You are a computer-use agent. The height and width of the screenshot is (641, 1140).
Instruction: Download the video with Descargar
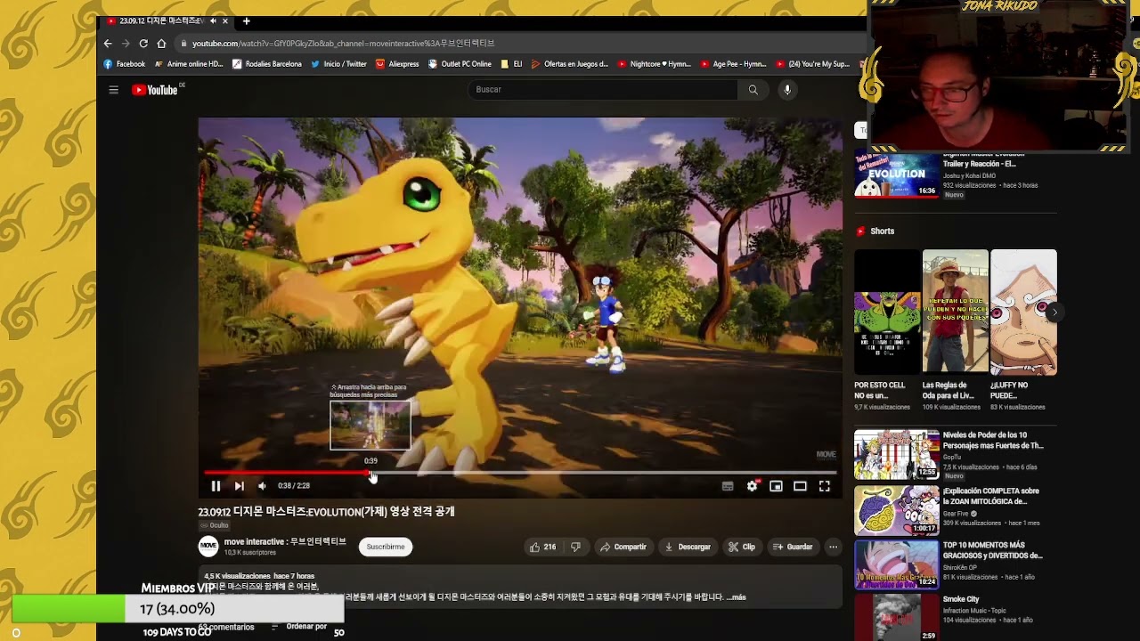point(687,547)
